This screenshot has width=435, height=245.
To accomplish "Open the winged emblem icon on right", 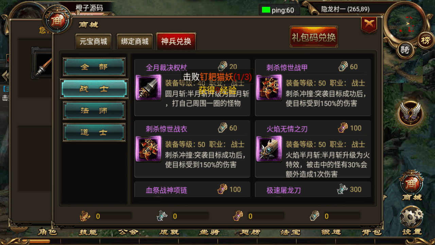I will tap(411, 114).
